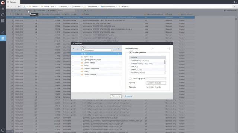Click the Применить button

pos(116,96)
